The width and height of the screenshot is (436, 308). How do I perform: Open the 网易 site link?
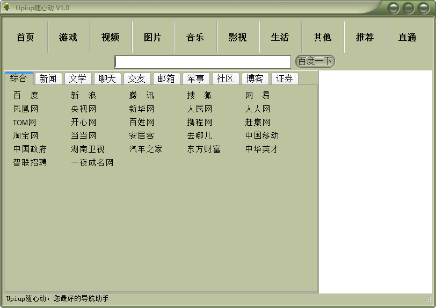(x=258, y=95)
